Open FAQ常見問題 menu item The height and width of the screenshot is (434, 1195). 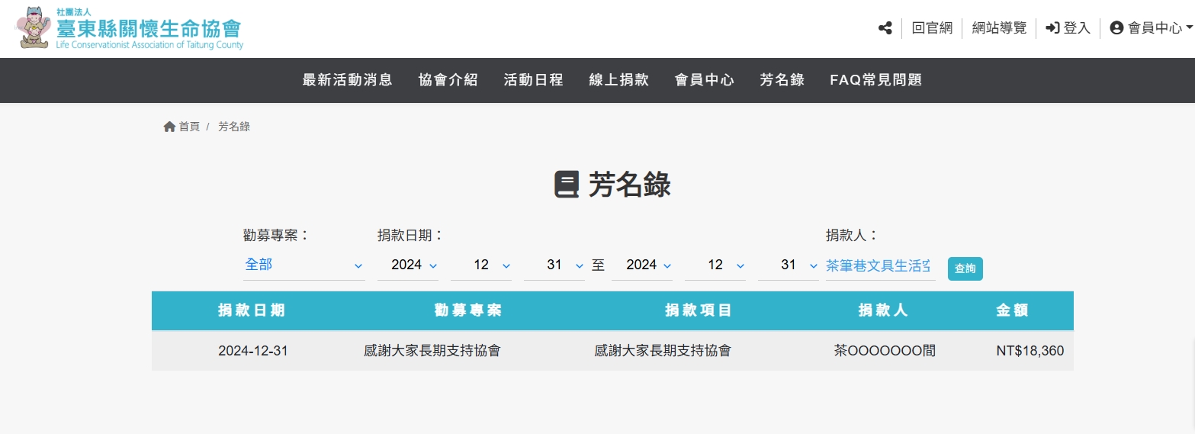point(875,80)
